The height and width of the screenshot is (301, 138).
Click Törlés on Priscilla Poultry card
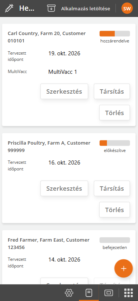click(x=114, y=210)
